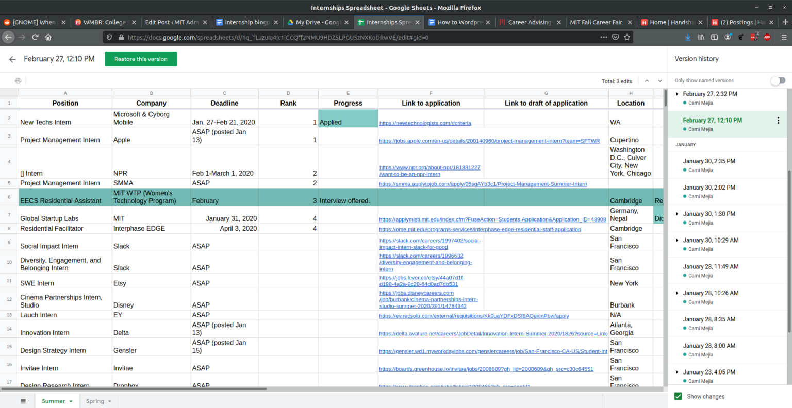Open the newtechnologists.com application link
This screenshot has height=408, width=792.
(x=425, y=123)
